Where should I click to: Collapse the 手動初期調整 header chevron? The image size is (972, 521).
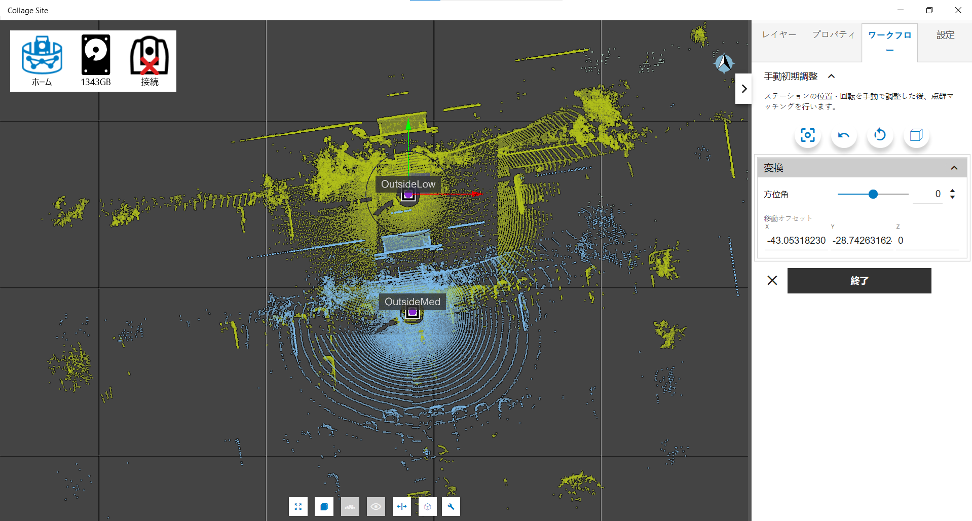tap(831, 77)
